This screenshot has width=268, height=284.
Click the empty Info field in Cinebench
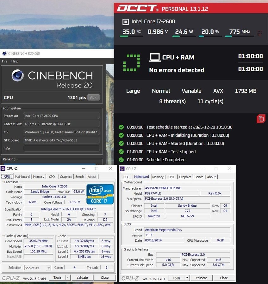click(x=61, y=148)
